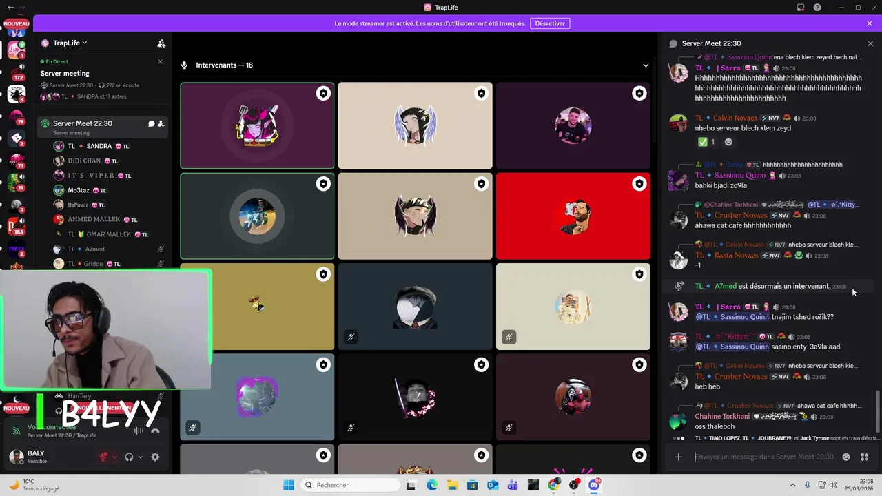This screenshot has height=496, width=882.
Task: Focus the Envoyer un message input field
Action: pos(765,457)
